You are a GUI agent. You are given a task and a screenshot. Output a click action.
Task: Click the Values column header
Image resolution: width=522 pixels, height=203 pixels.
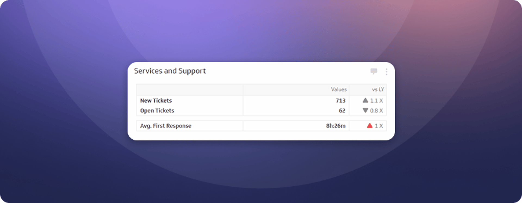click(x=338, y=90)
